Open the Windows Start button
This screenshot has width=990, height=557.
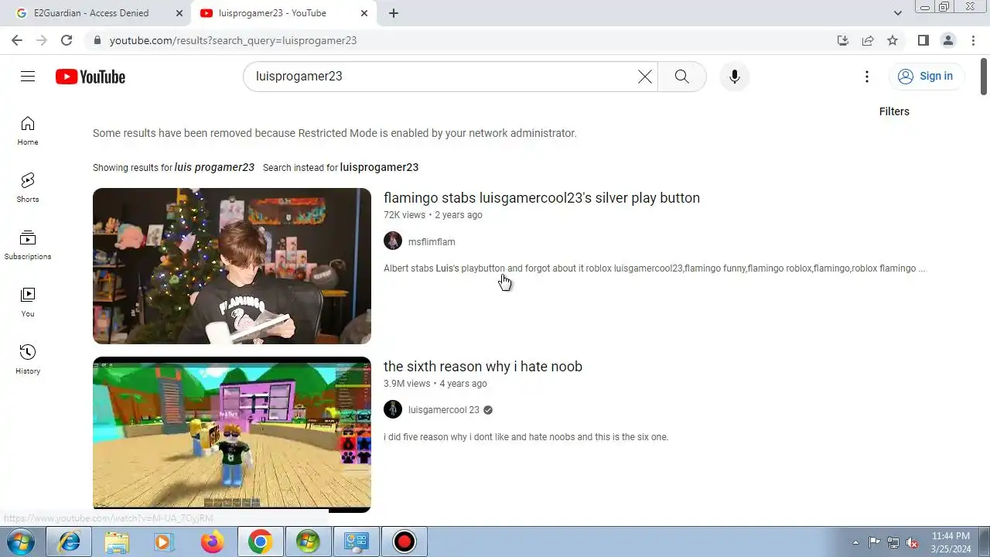pos(21,542)
